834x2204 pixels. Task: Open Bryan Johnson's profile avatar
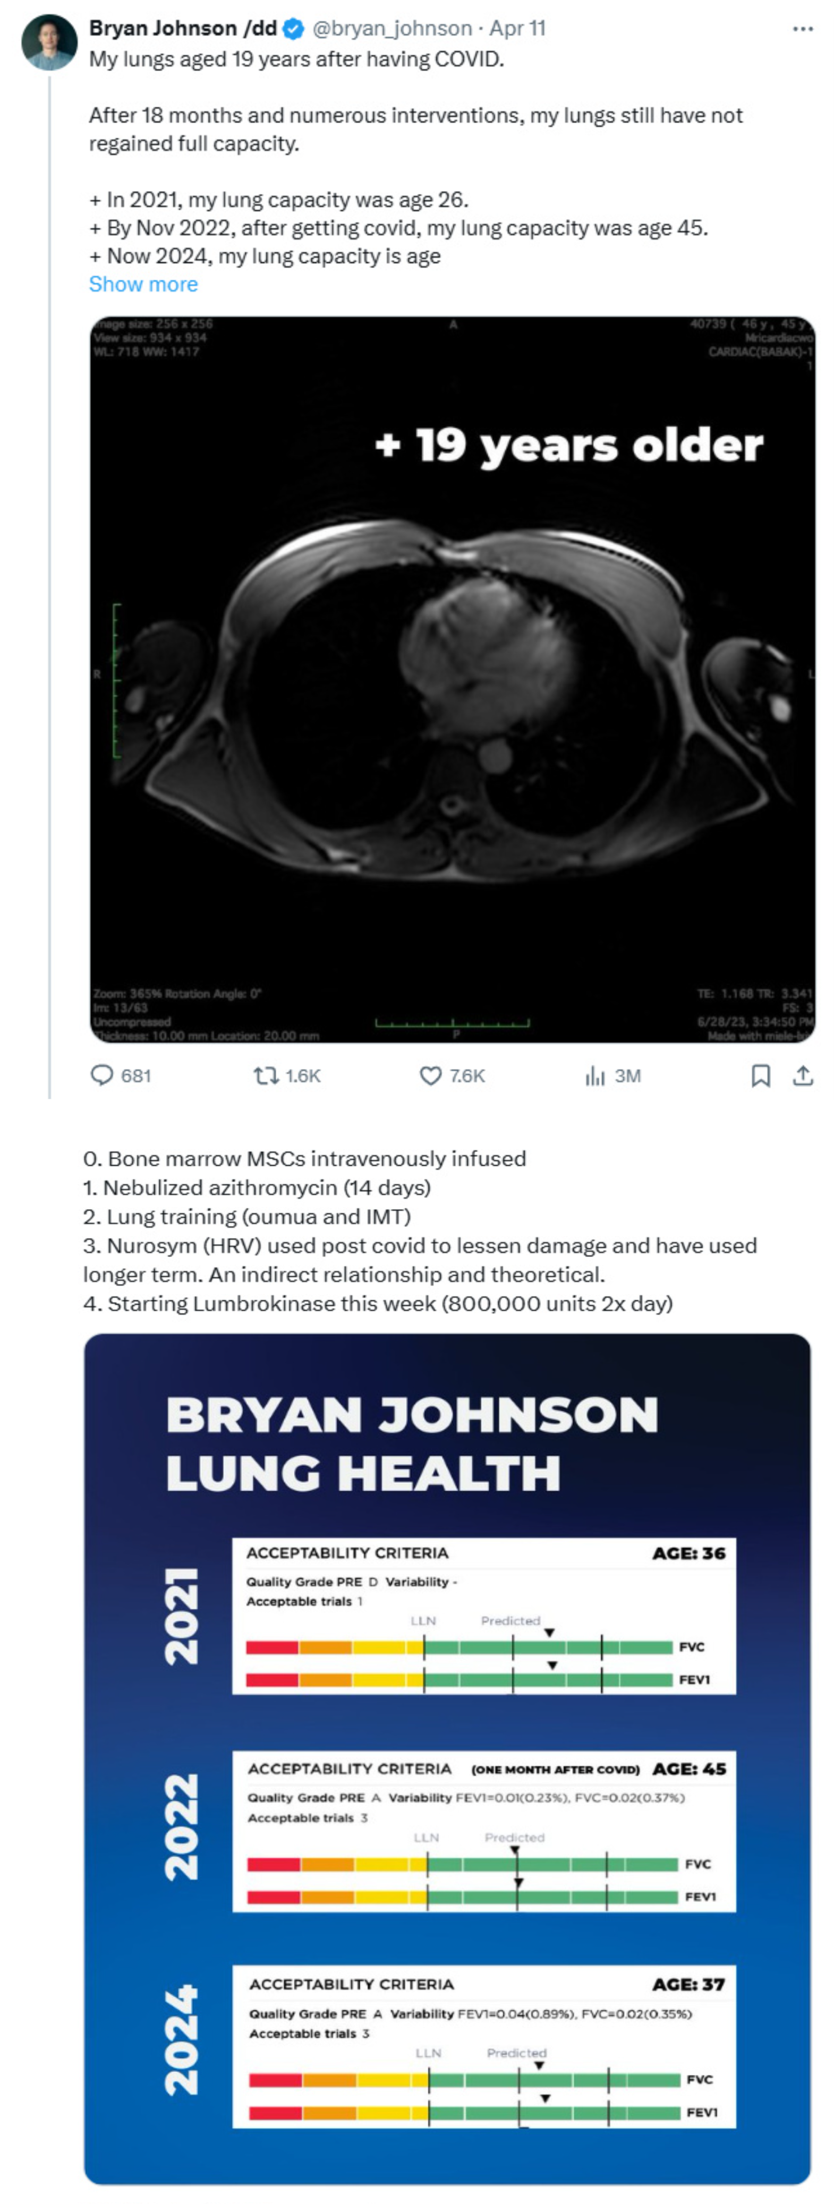pyautogui.click(x=49, y=42)
